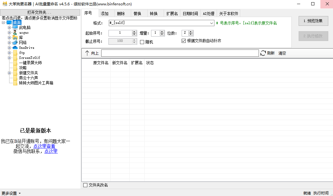Click the refresh arrows icon
Screen dimensions: 333x196
[x=263, y=53]
